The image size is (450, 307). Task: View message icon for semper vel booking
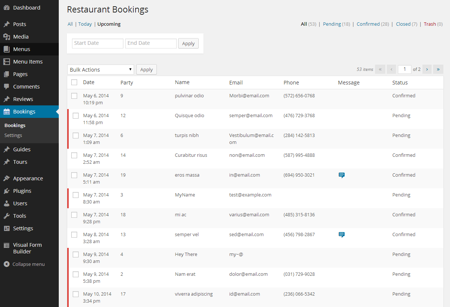[x=342, y=235]
